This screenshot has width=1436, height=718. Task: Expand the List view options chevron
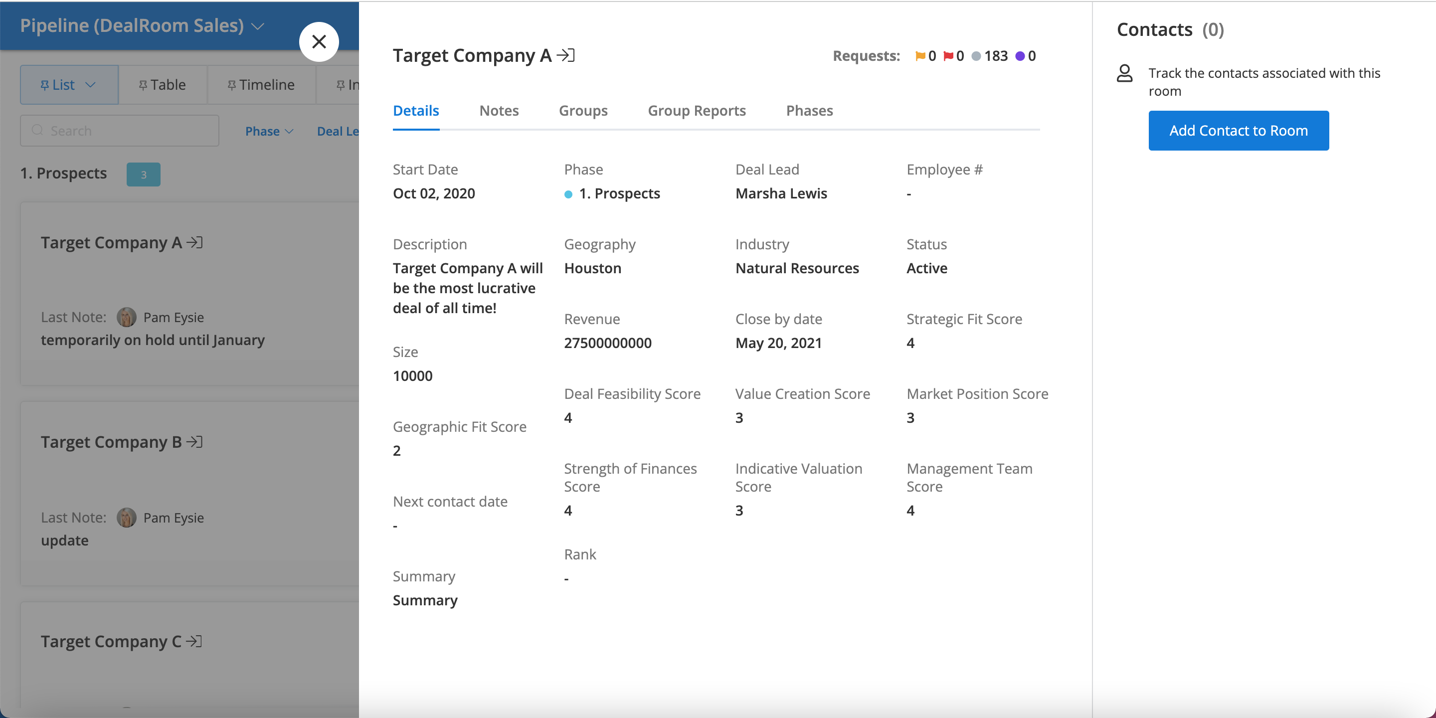(91, 85)
